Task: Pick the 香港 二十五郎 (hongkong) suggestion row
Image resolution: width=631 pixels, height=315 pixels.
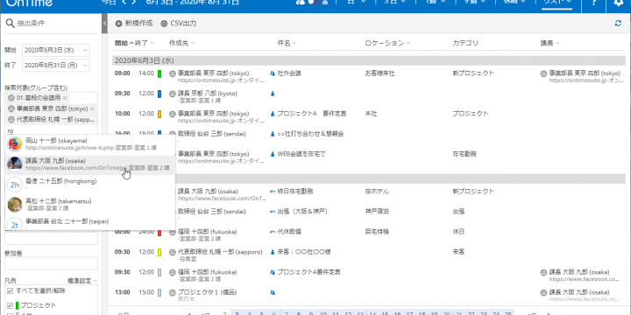Action: [x=90, y=185]
